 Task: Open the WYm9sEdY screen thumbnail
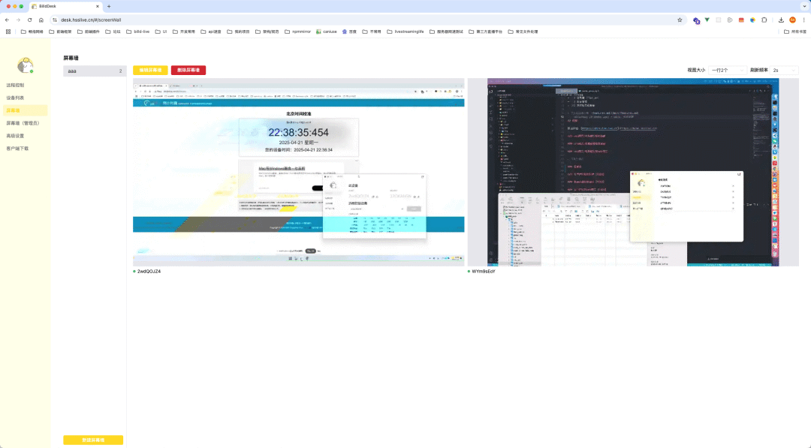tap(633, 172)
